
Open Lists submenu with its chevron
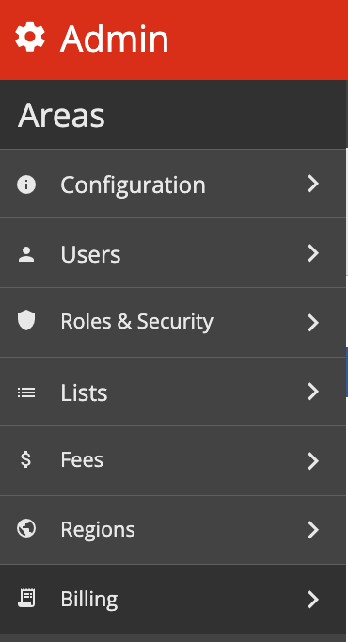coord(313,392)
